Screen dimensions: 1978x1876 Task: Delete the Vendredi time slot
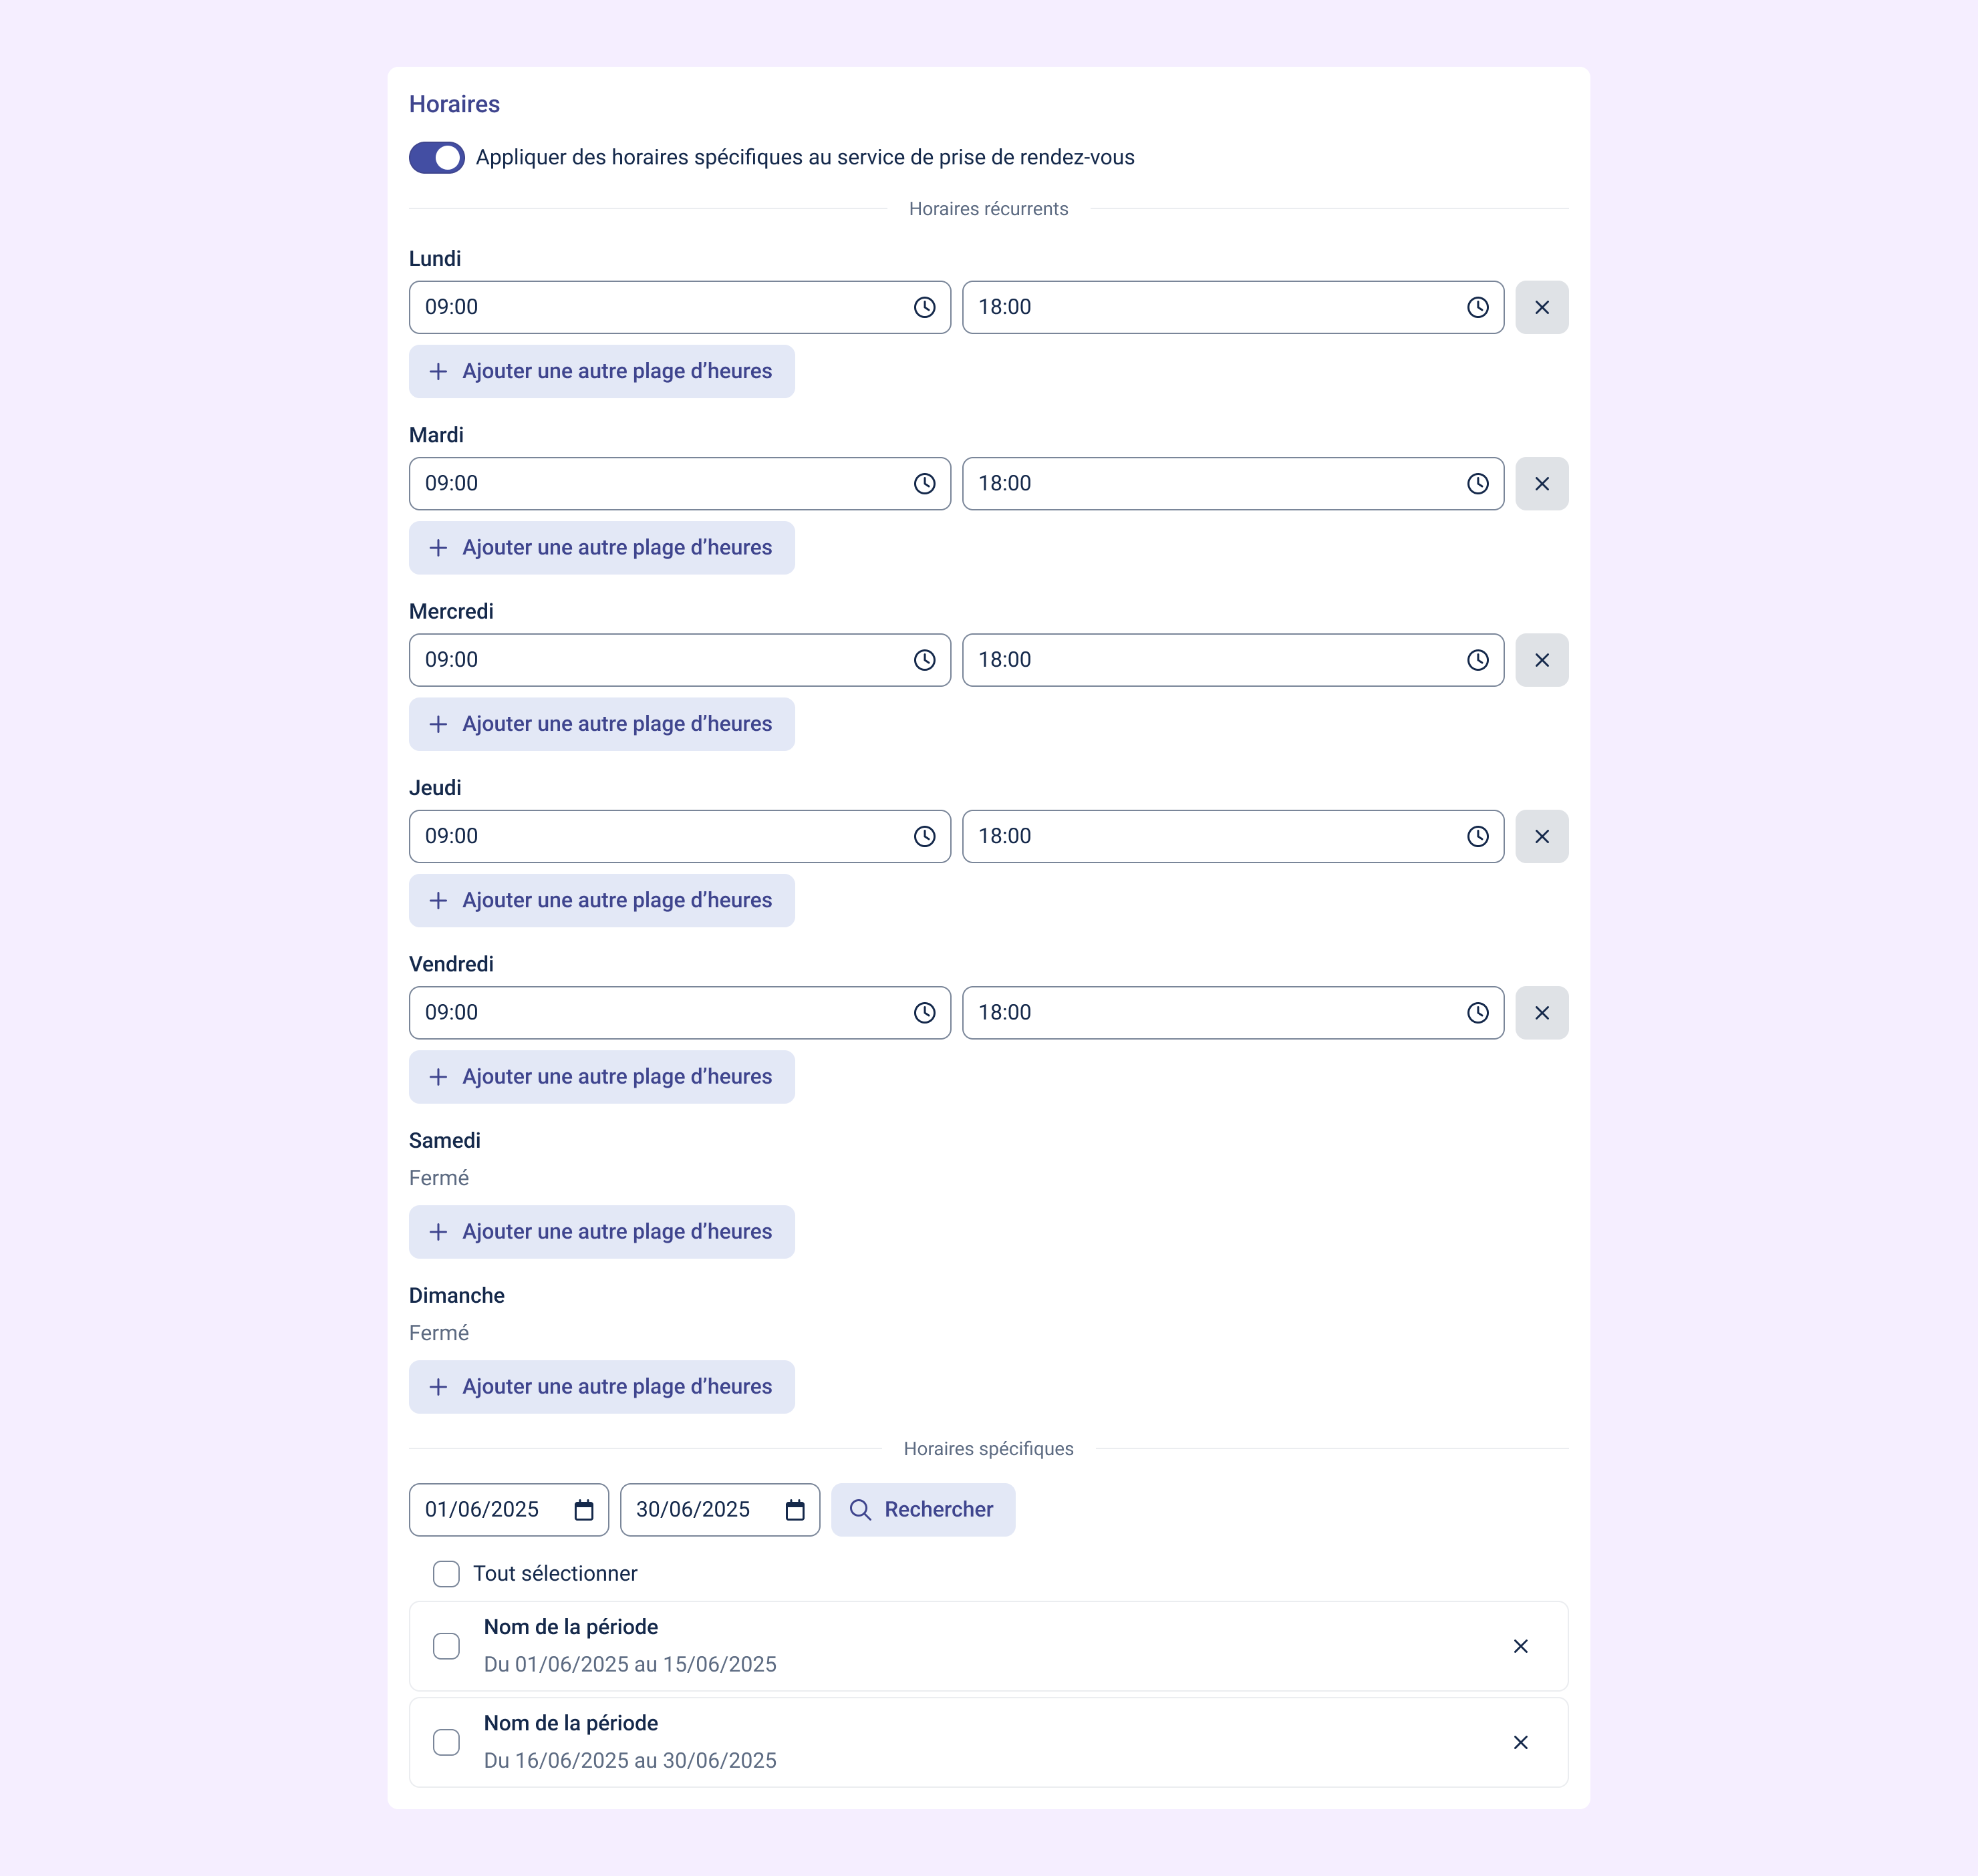(x=1541, y=1013)
